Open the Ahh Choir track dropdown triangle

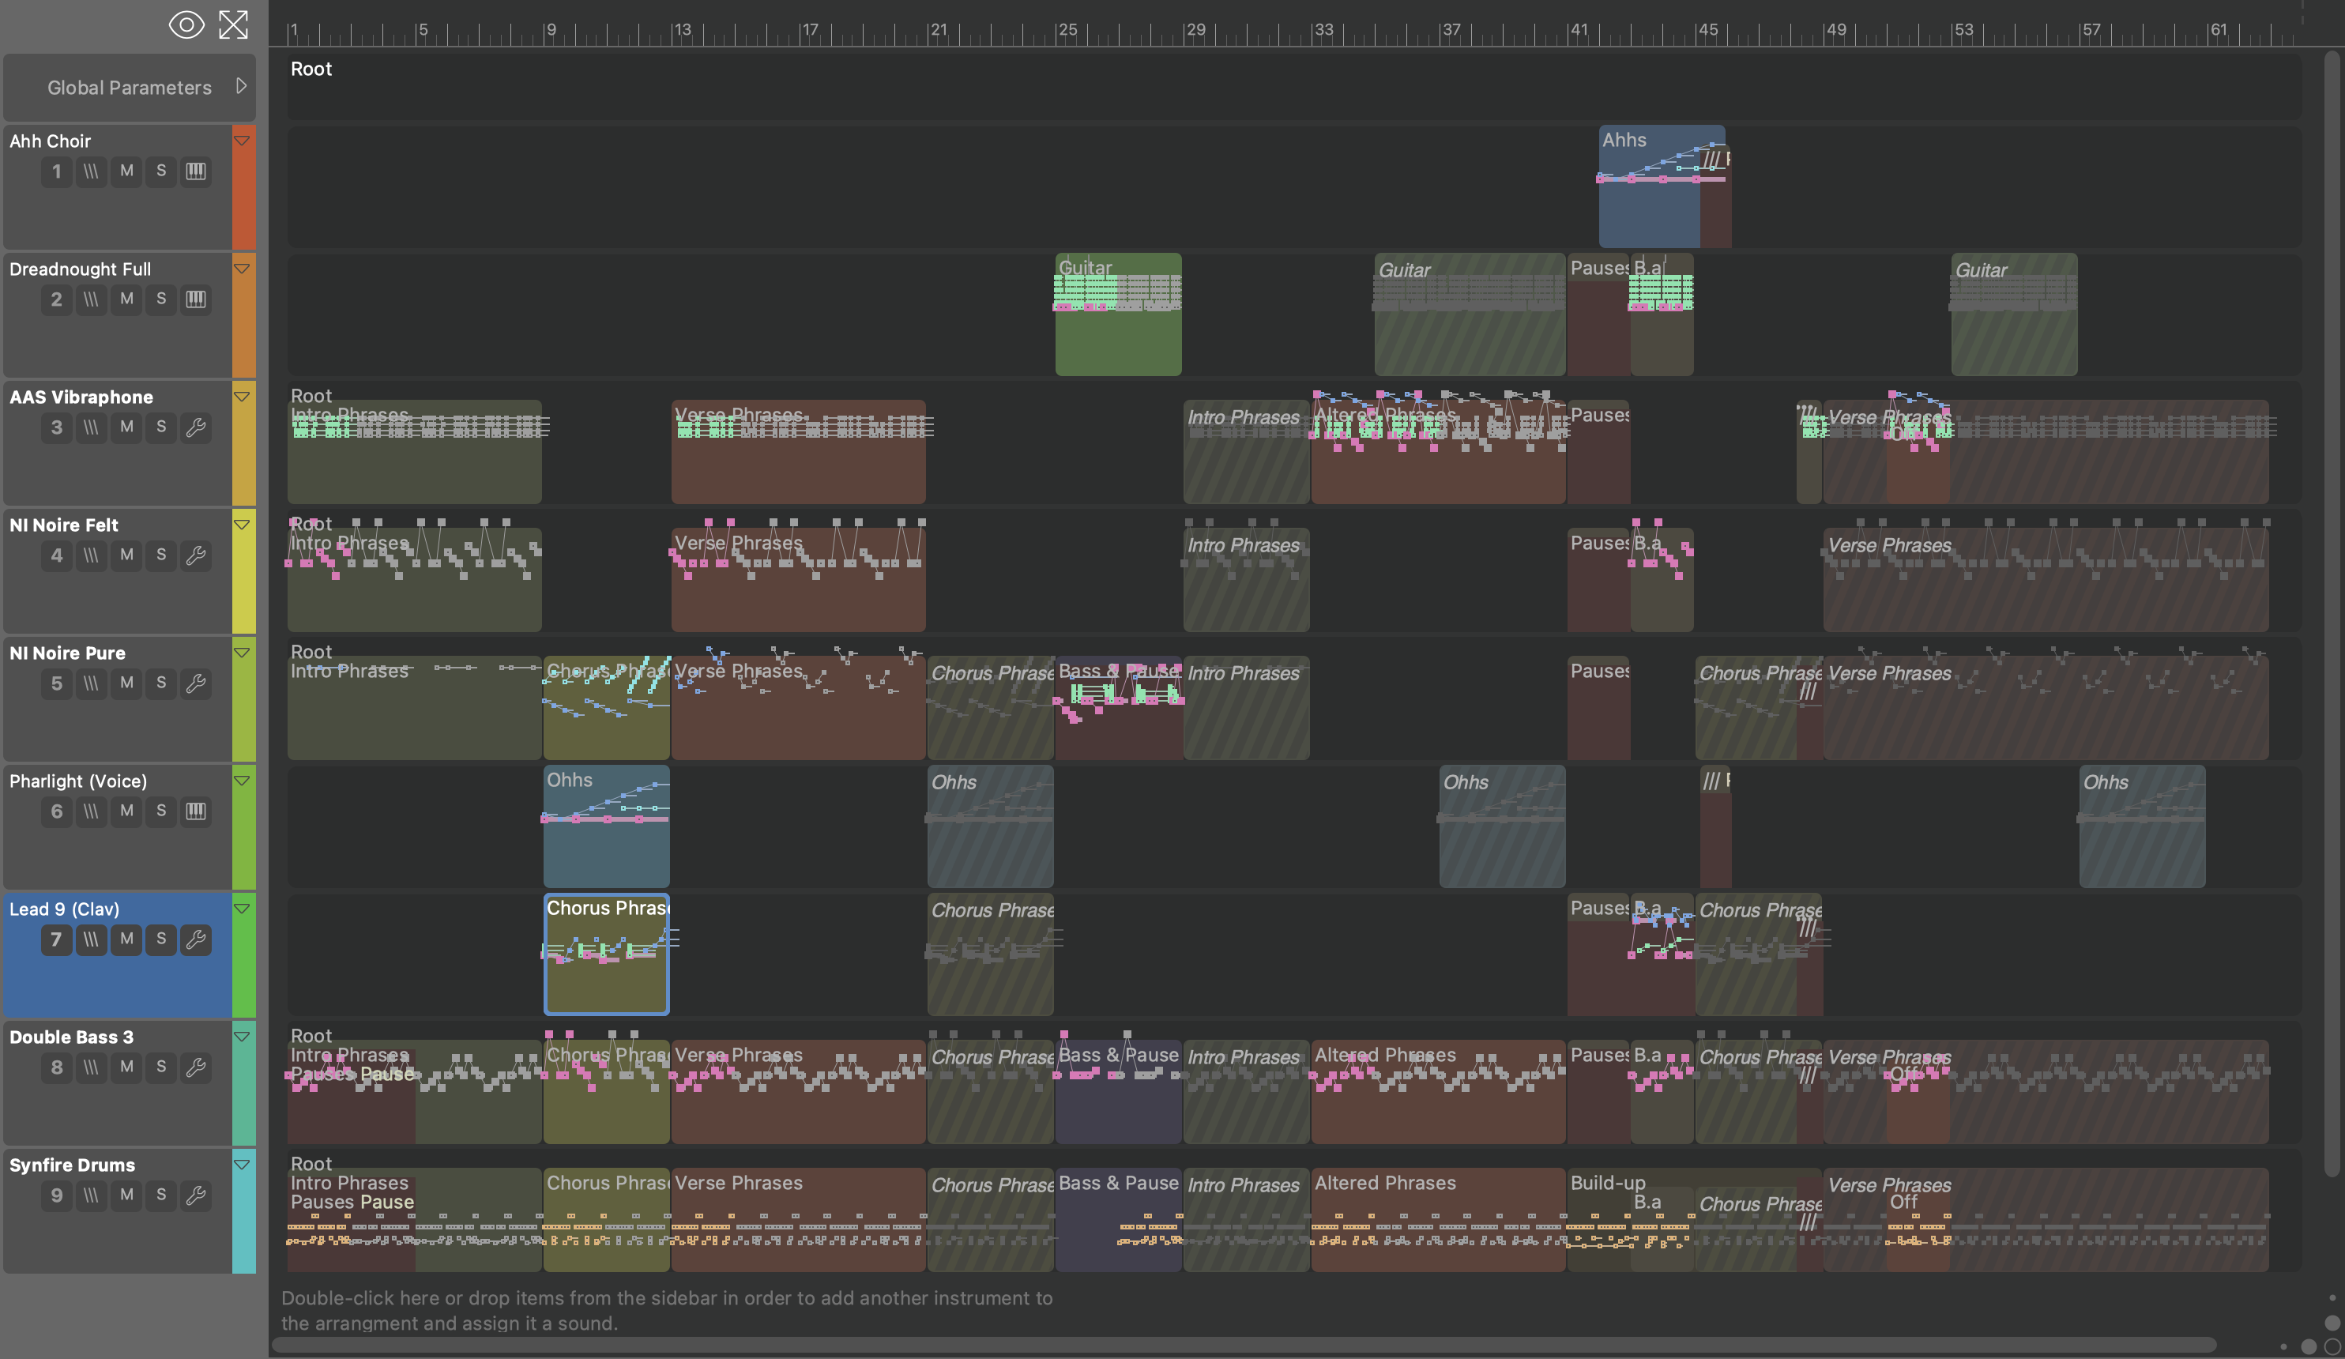242,141
